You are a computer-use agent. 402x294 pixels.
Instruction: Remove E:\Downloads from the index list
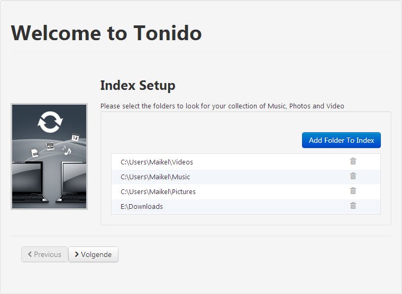(353, 206)
